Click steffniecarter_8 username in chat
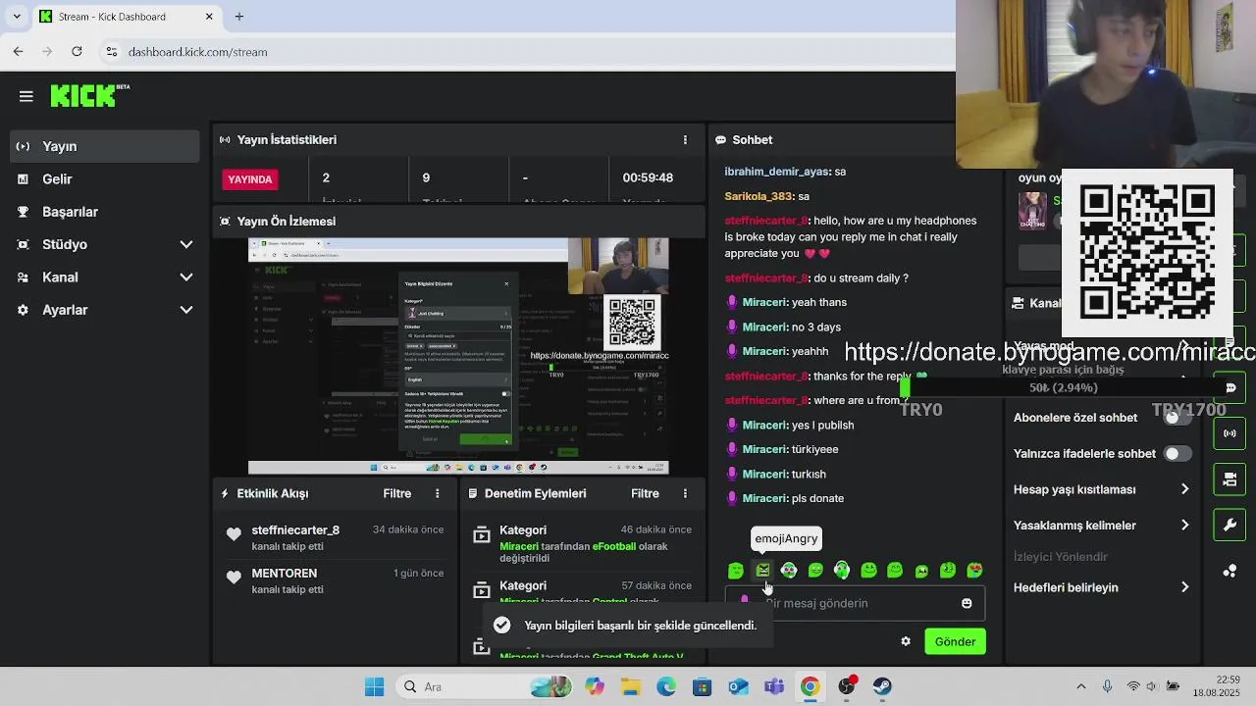The image size is (1256, 706). click(766, 221)
